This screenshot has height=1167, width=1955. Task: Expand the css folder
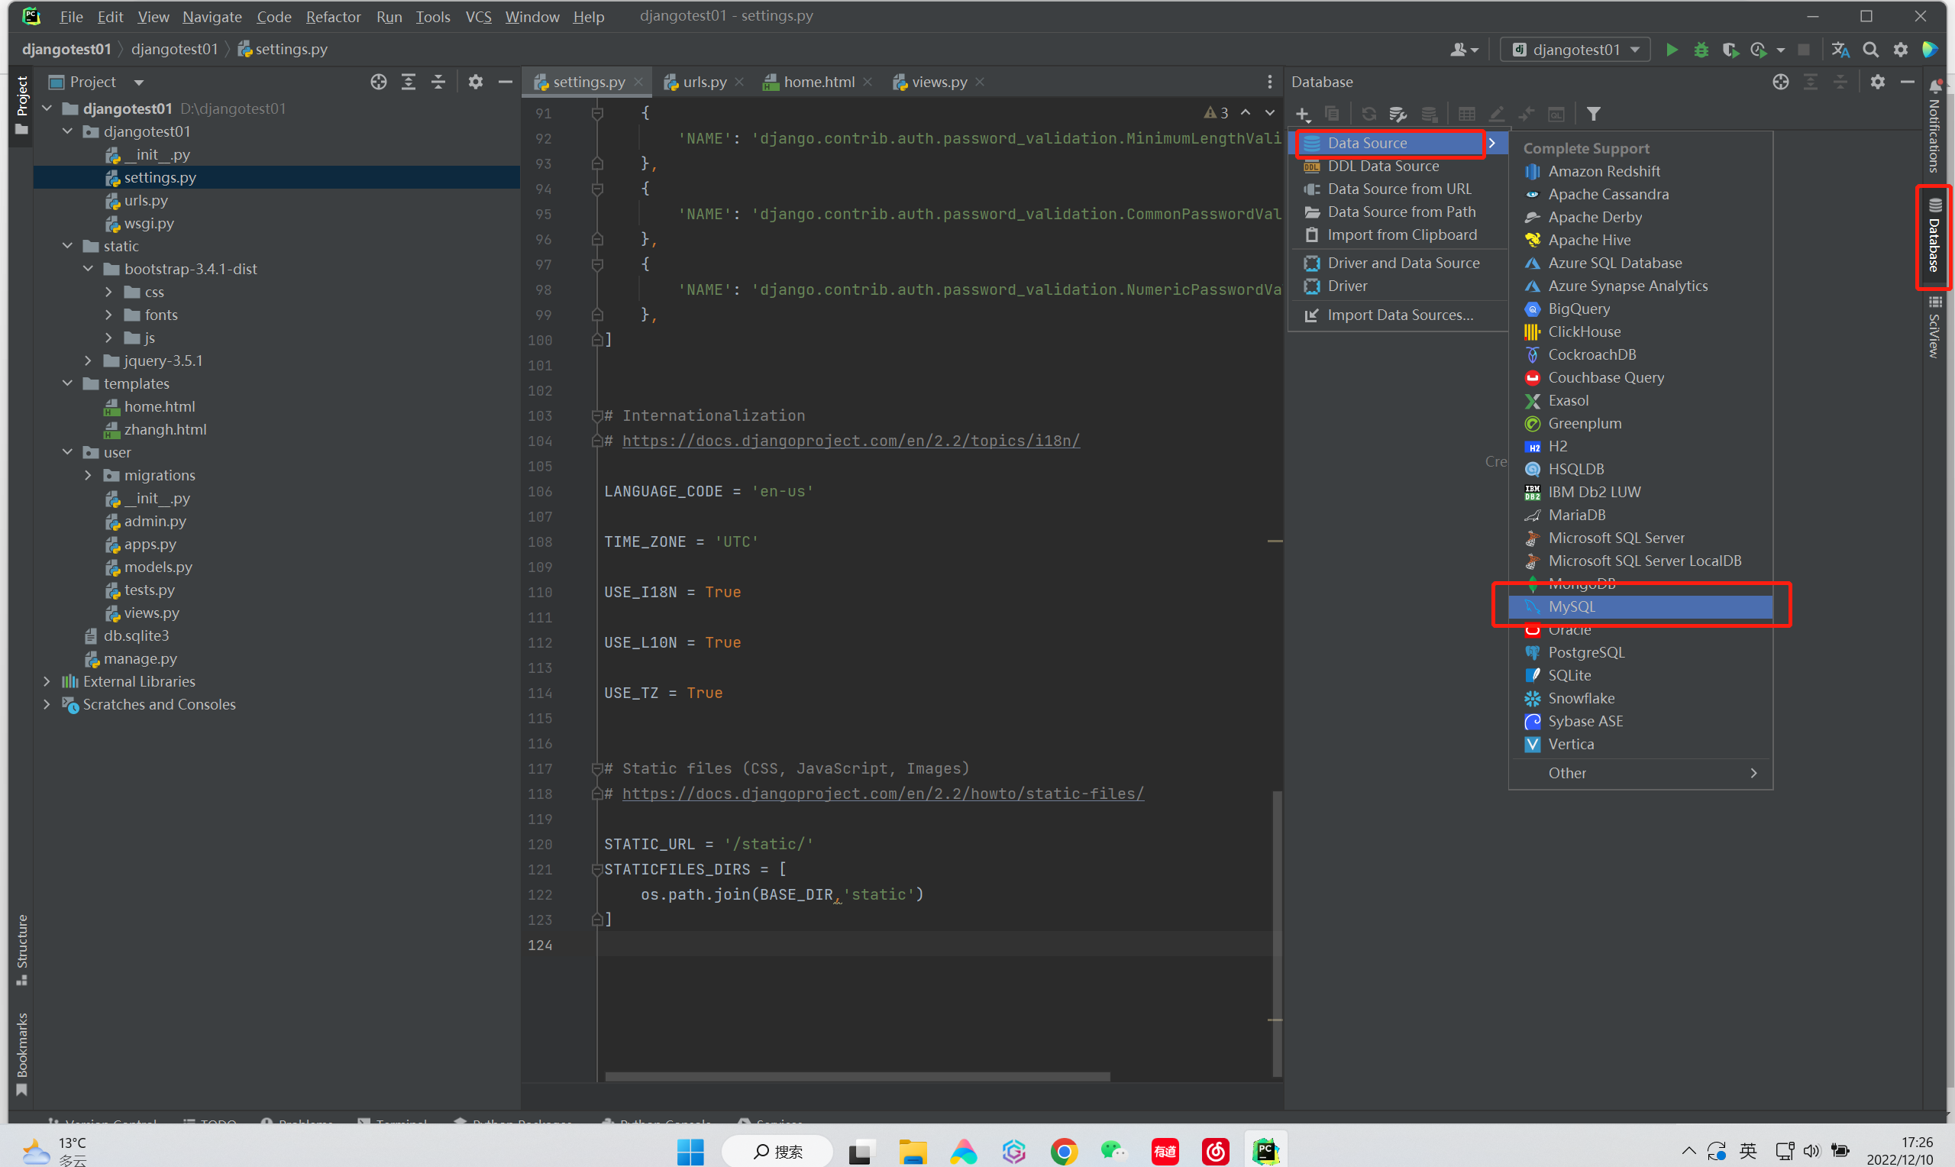point(108,293)
